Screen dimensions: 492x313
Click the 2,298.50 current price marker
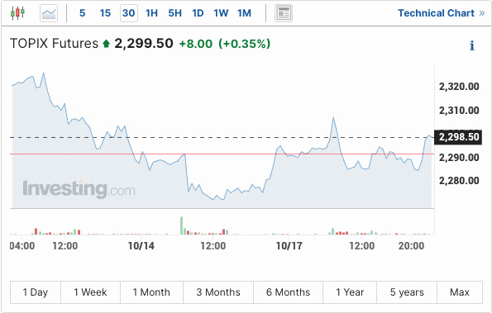pos(458,137)
